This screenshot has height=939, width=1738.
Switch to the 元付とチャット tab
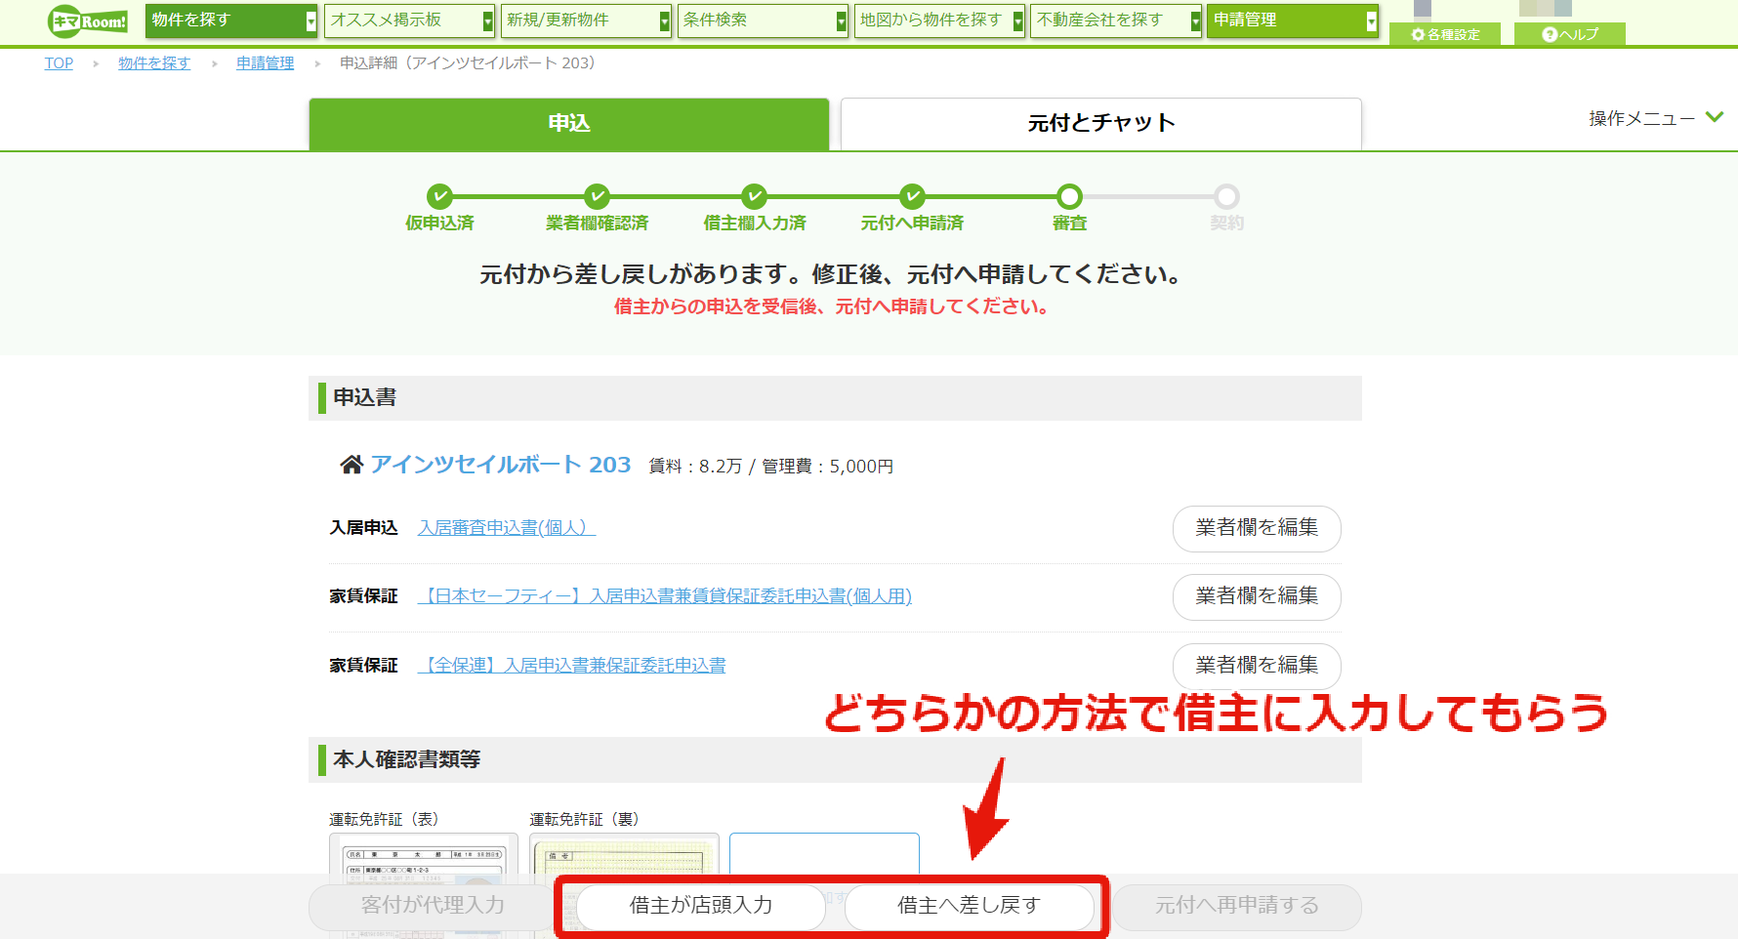coord(1100,124)
